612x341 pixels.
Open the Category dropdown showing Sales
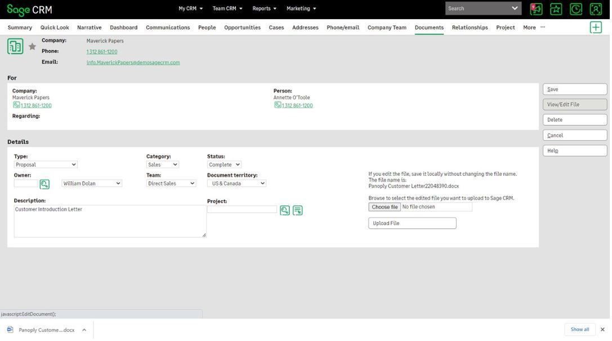tap(162, 165)
